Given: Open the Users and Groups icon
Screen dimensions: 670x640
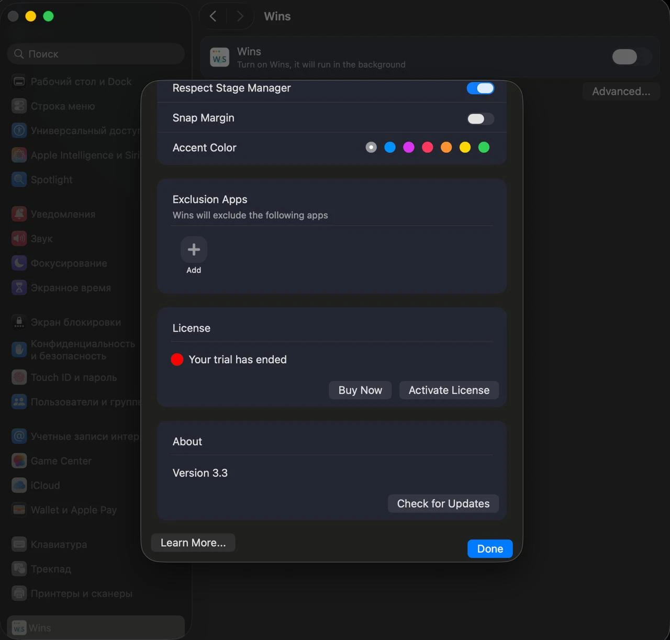Looking at the screenshot, I should click(19, 402).
